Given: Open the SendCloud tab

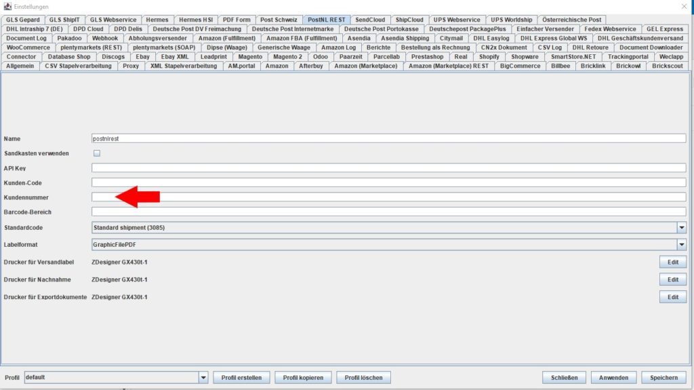Looking at the screenshot, I should 370,20.
